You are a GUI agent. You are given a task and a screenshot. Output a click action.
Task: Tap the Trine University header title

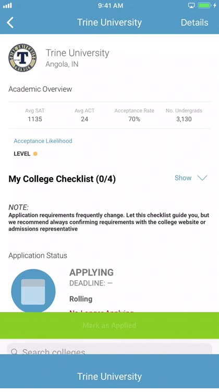pos(110,22)
